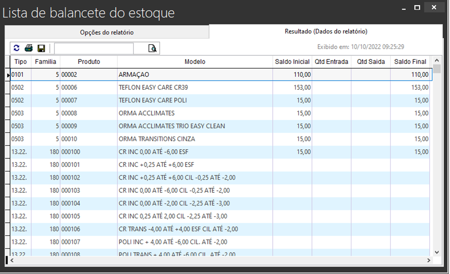Open Resultado (Dados do relatório) tab
The height and width of the screenshot is (274, 450).
[326, 31]
